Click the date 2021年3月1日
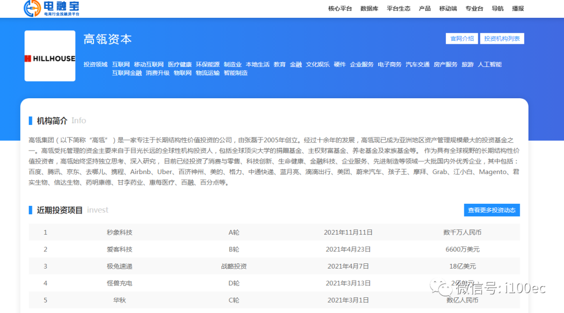Viewport: 564px width, 313px height. (348, 300)
